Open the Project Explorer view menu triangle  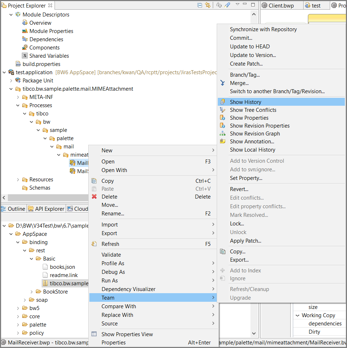tap(238, 4)
